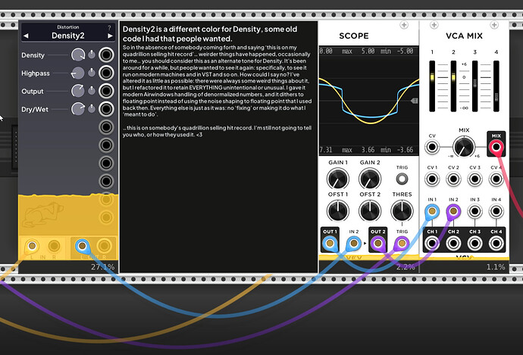Click the scope waveform display

coord(369,101)
